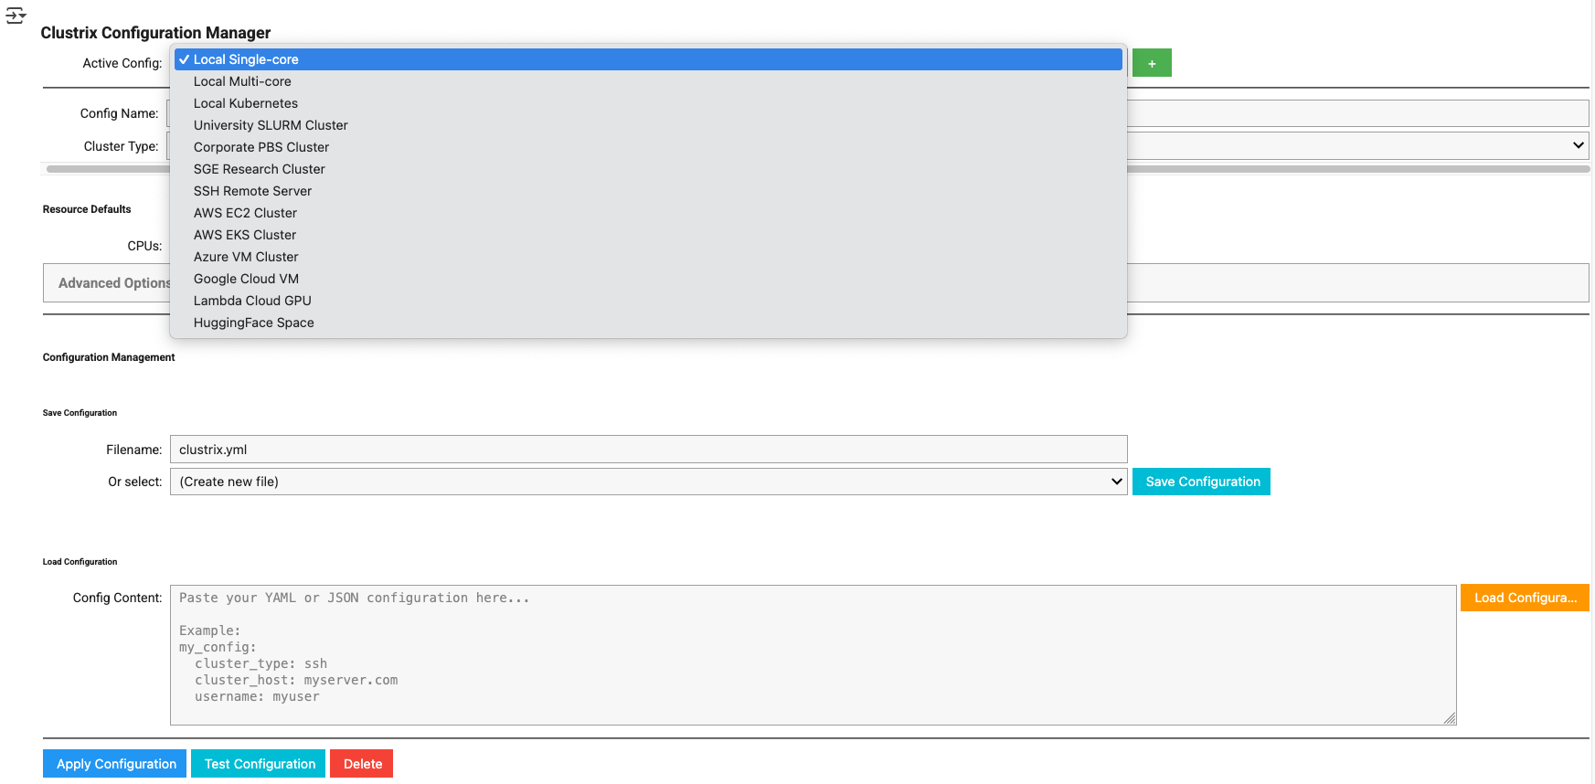Screen dimensions: 1595x784
Task: Click the Clustrix Configuration Manager heading
Action: 155,33
